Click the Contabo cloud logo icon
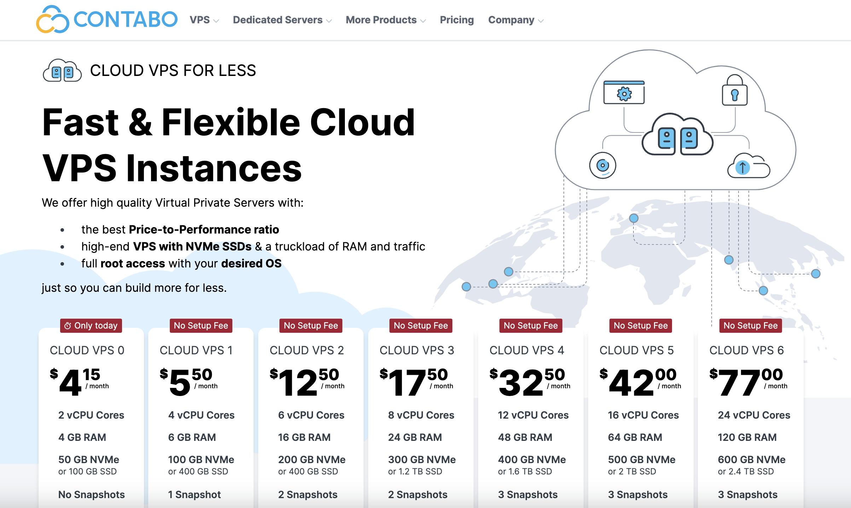Image resolution: width=851 pixels, height=508 pixels. 52,19
